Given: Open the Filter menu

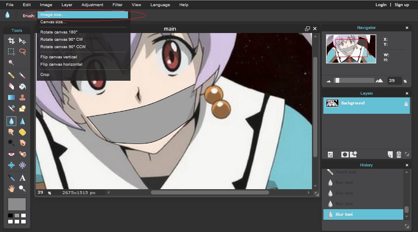Looking at the screenshot, I should (x=117, y=4).
